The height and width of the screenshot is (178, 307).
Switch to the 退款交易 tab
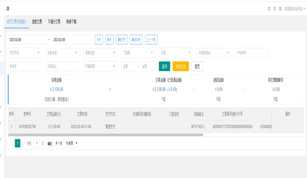pyautogui.click(x=37, y=22)
